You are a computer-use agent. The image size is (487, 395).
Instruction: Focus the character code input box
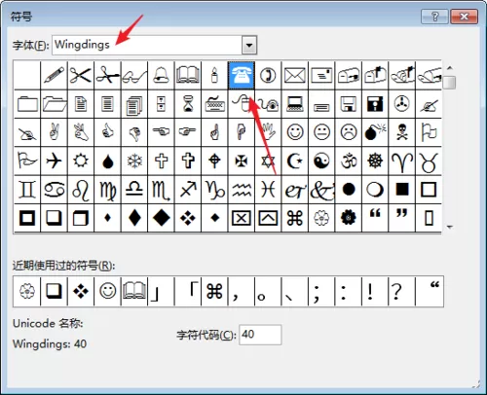pyautogui.click(x=260, y=335)
